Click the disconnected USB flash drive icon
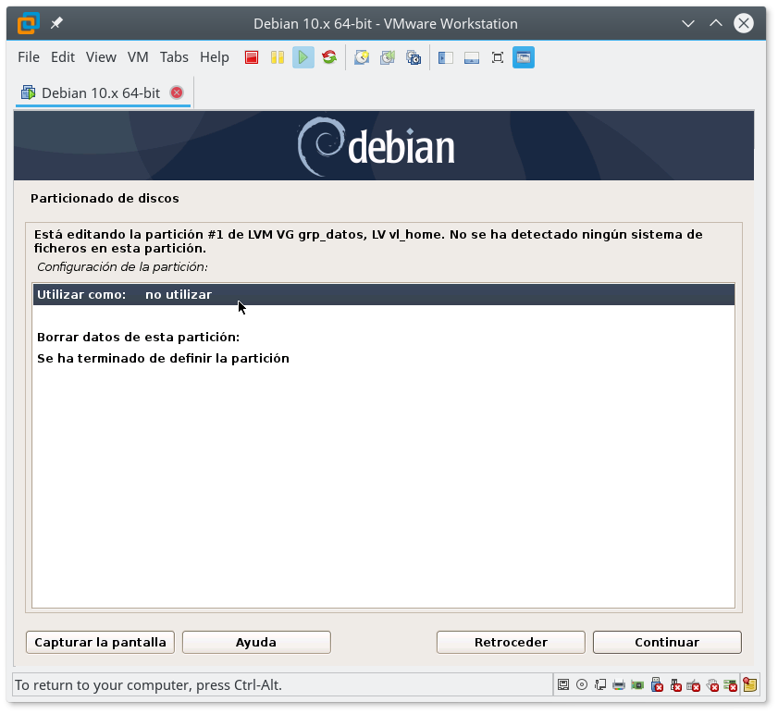The height and width of the screenshot is (714, 778). (x=657, y=685)
